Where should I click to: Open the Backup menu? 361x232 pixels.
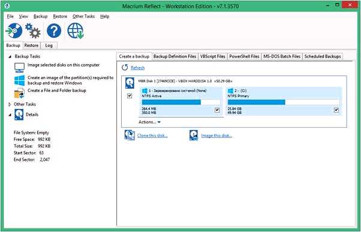pyautogui.click(x=41, y=16)
